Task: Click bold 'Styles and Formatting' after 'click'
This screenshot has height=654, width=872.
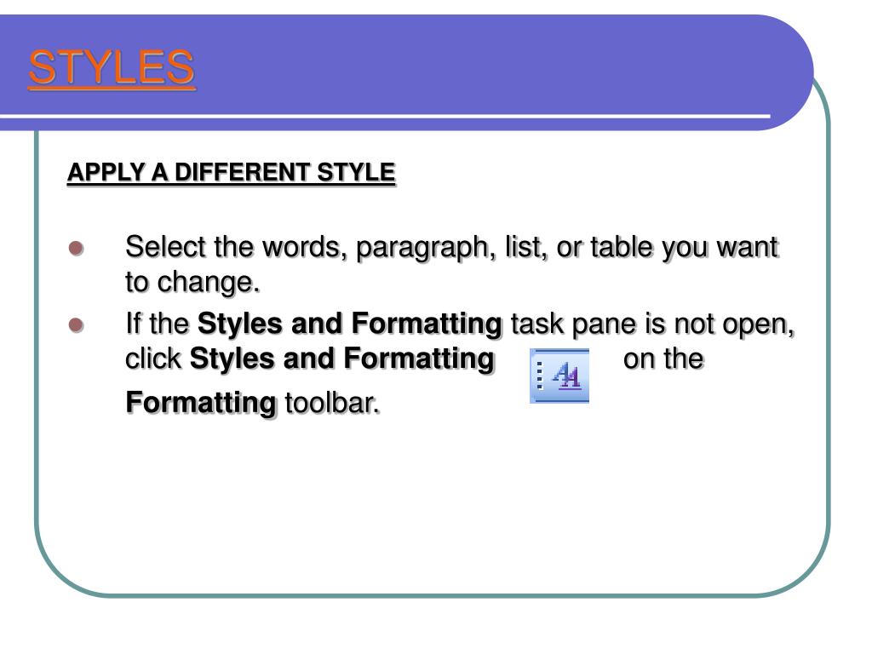Action: point(342,359)
